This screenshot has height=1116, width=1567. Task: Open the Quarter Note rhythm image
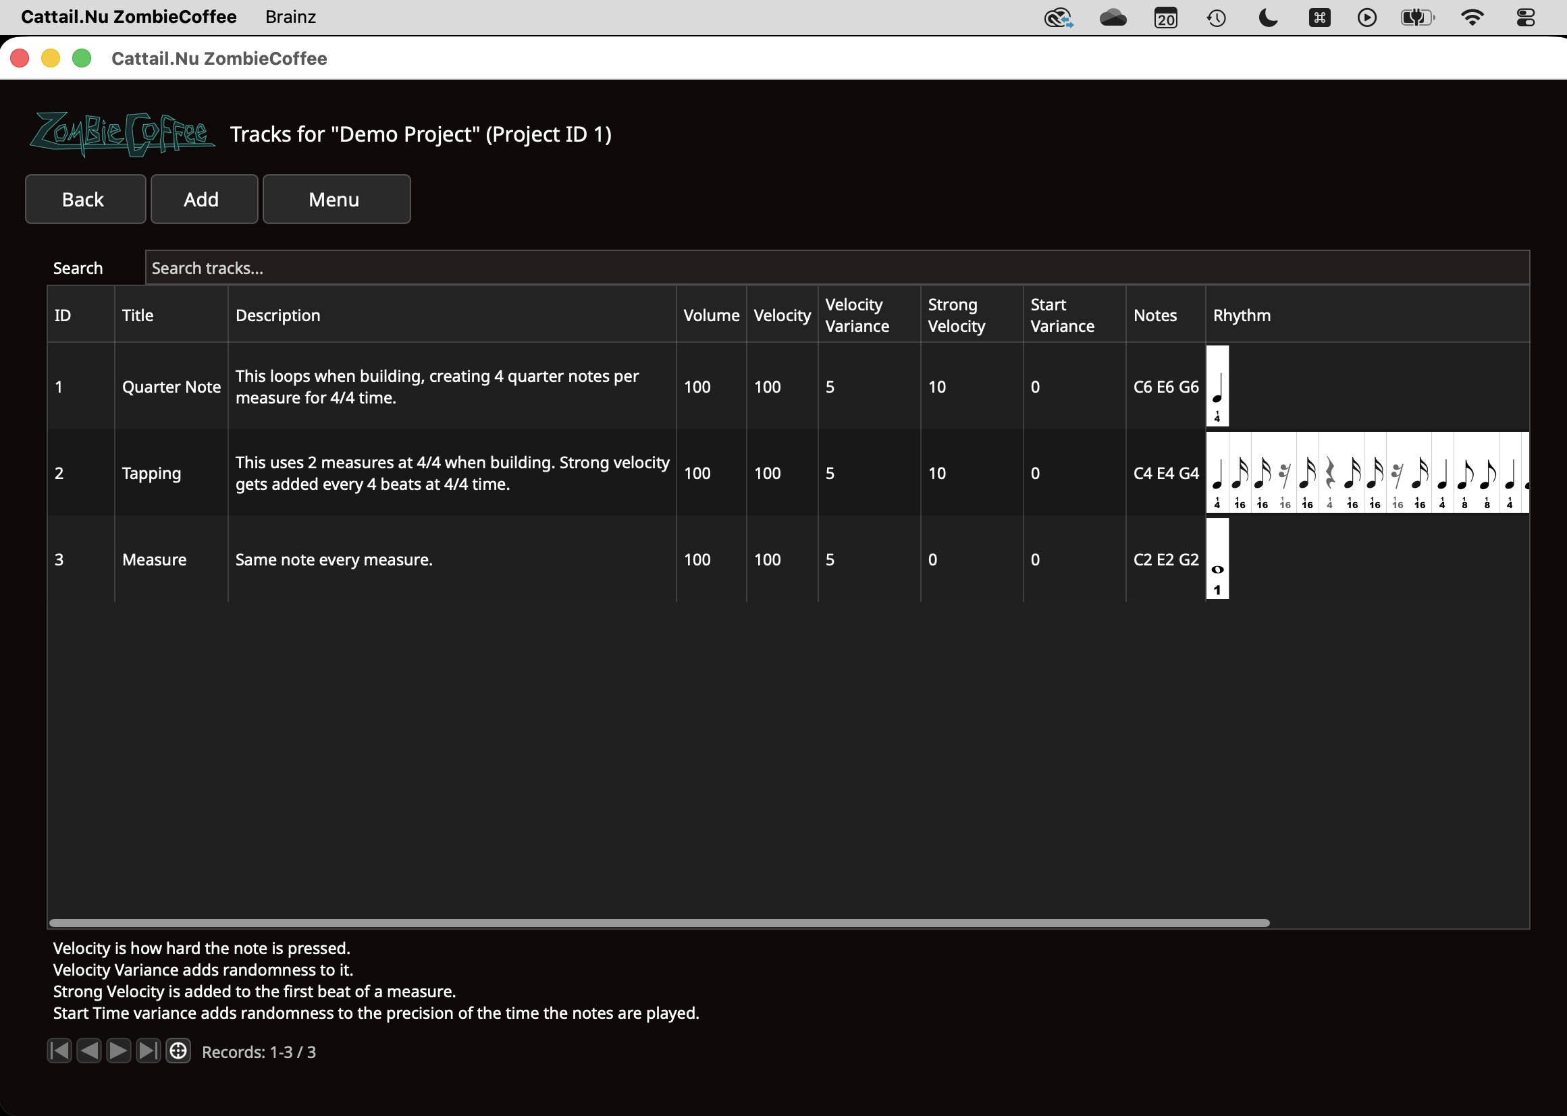point(1217,386)
